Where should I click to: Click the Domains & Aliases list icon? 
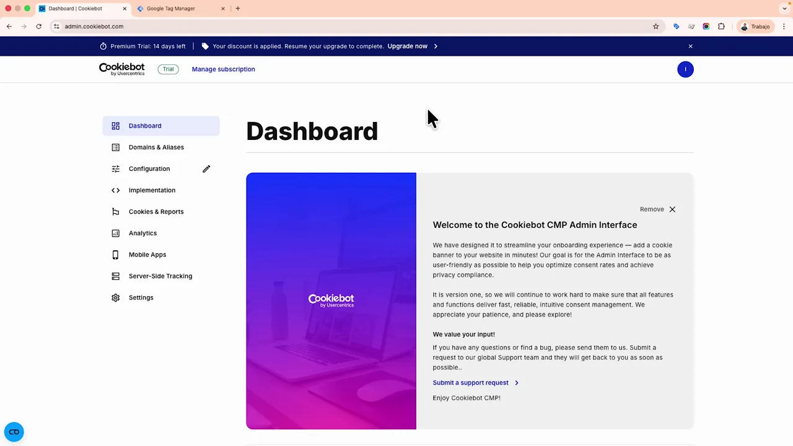(x=115, y=147)
